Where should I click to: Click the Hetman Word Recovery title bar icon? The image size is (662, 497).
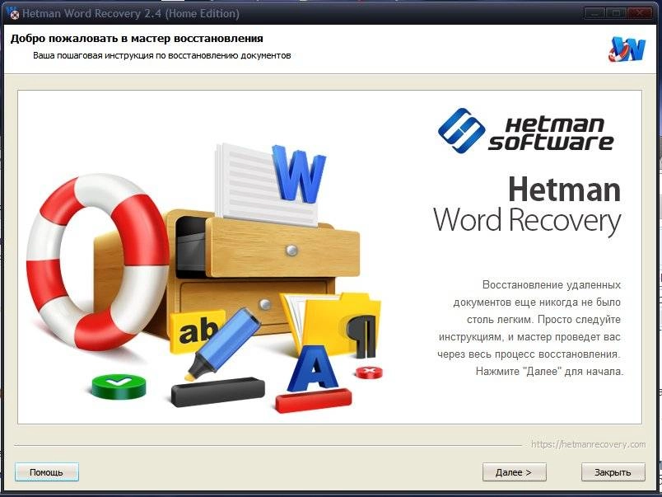(13, 13)
